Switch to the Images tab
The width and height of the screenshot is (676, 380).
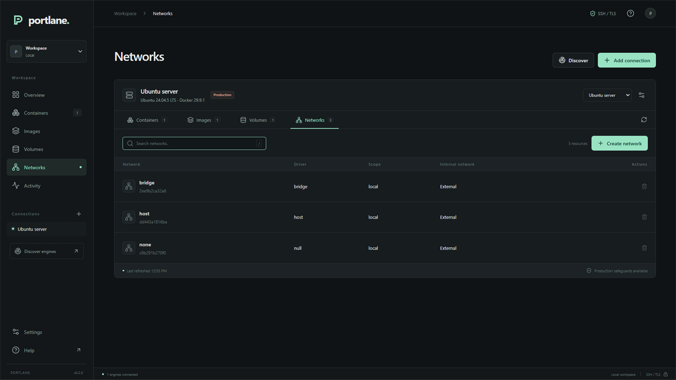tap(203, 120)
